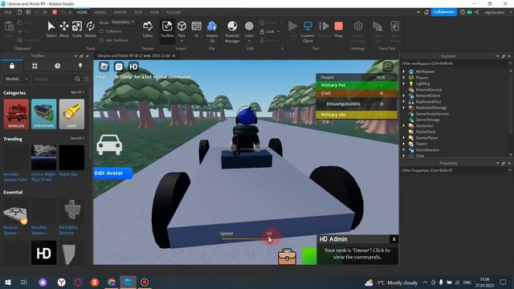This screenshot has height=289, width=514.
Task: Select the Select tool in ribbon
Action: point(51,29)
